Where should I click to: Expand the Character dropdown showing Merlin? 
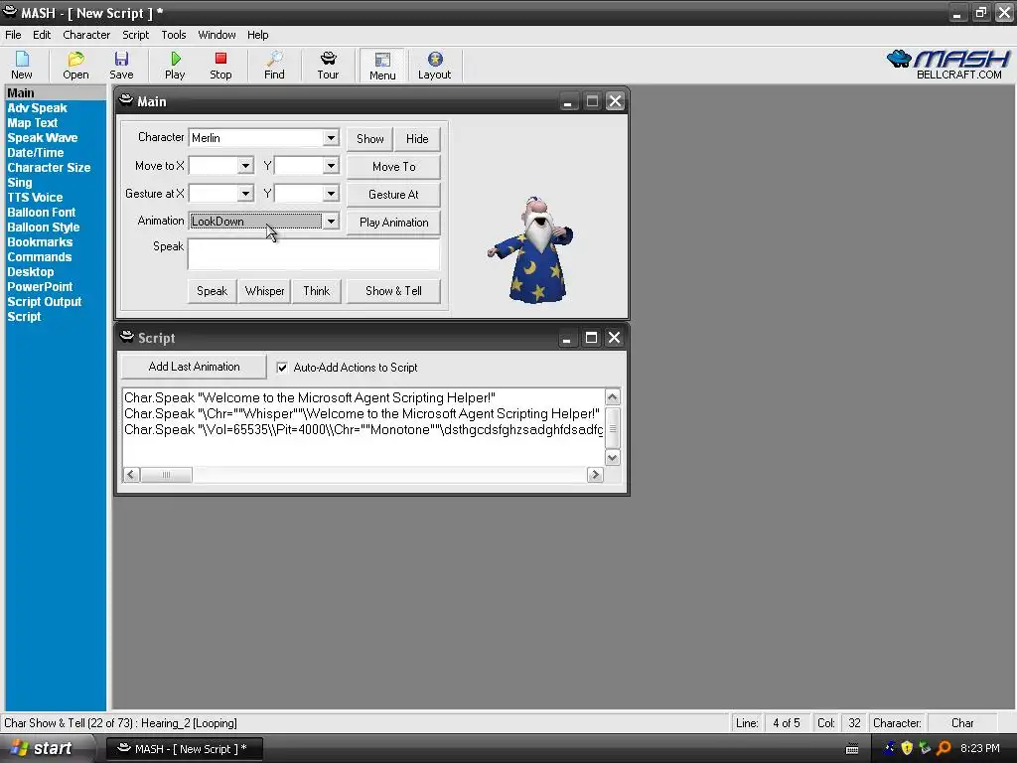(331, 137)
